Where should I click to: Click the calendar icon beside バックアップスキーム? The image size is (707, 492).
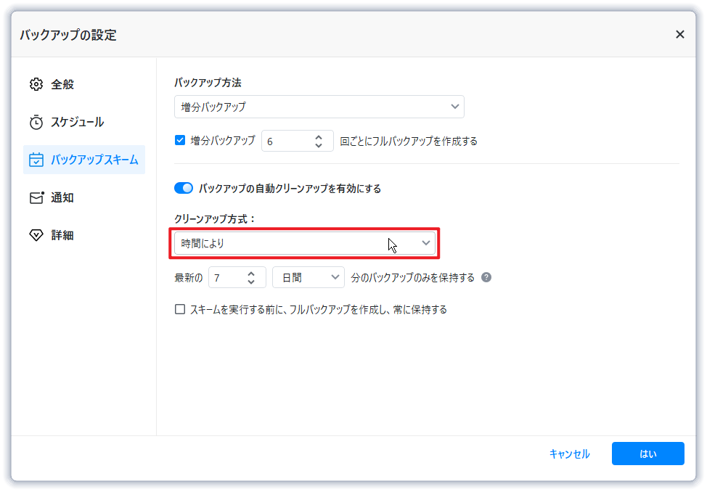[x=36, y=160]
